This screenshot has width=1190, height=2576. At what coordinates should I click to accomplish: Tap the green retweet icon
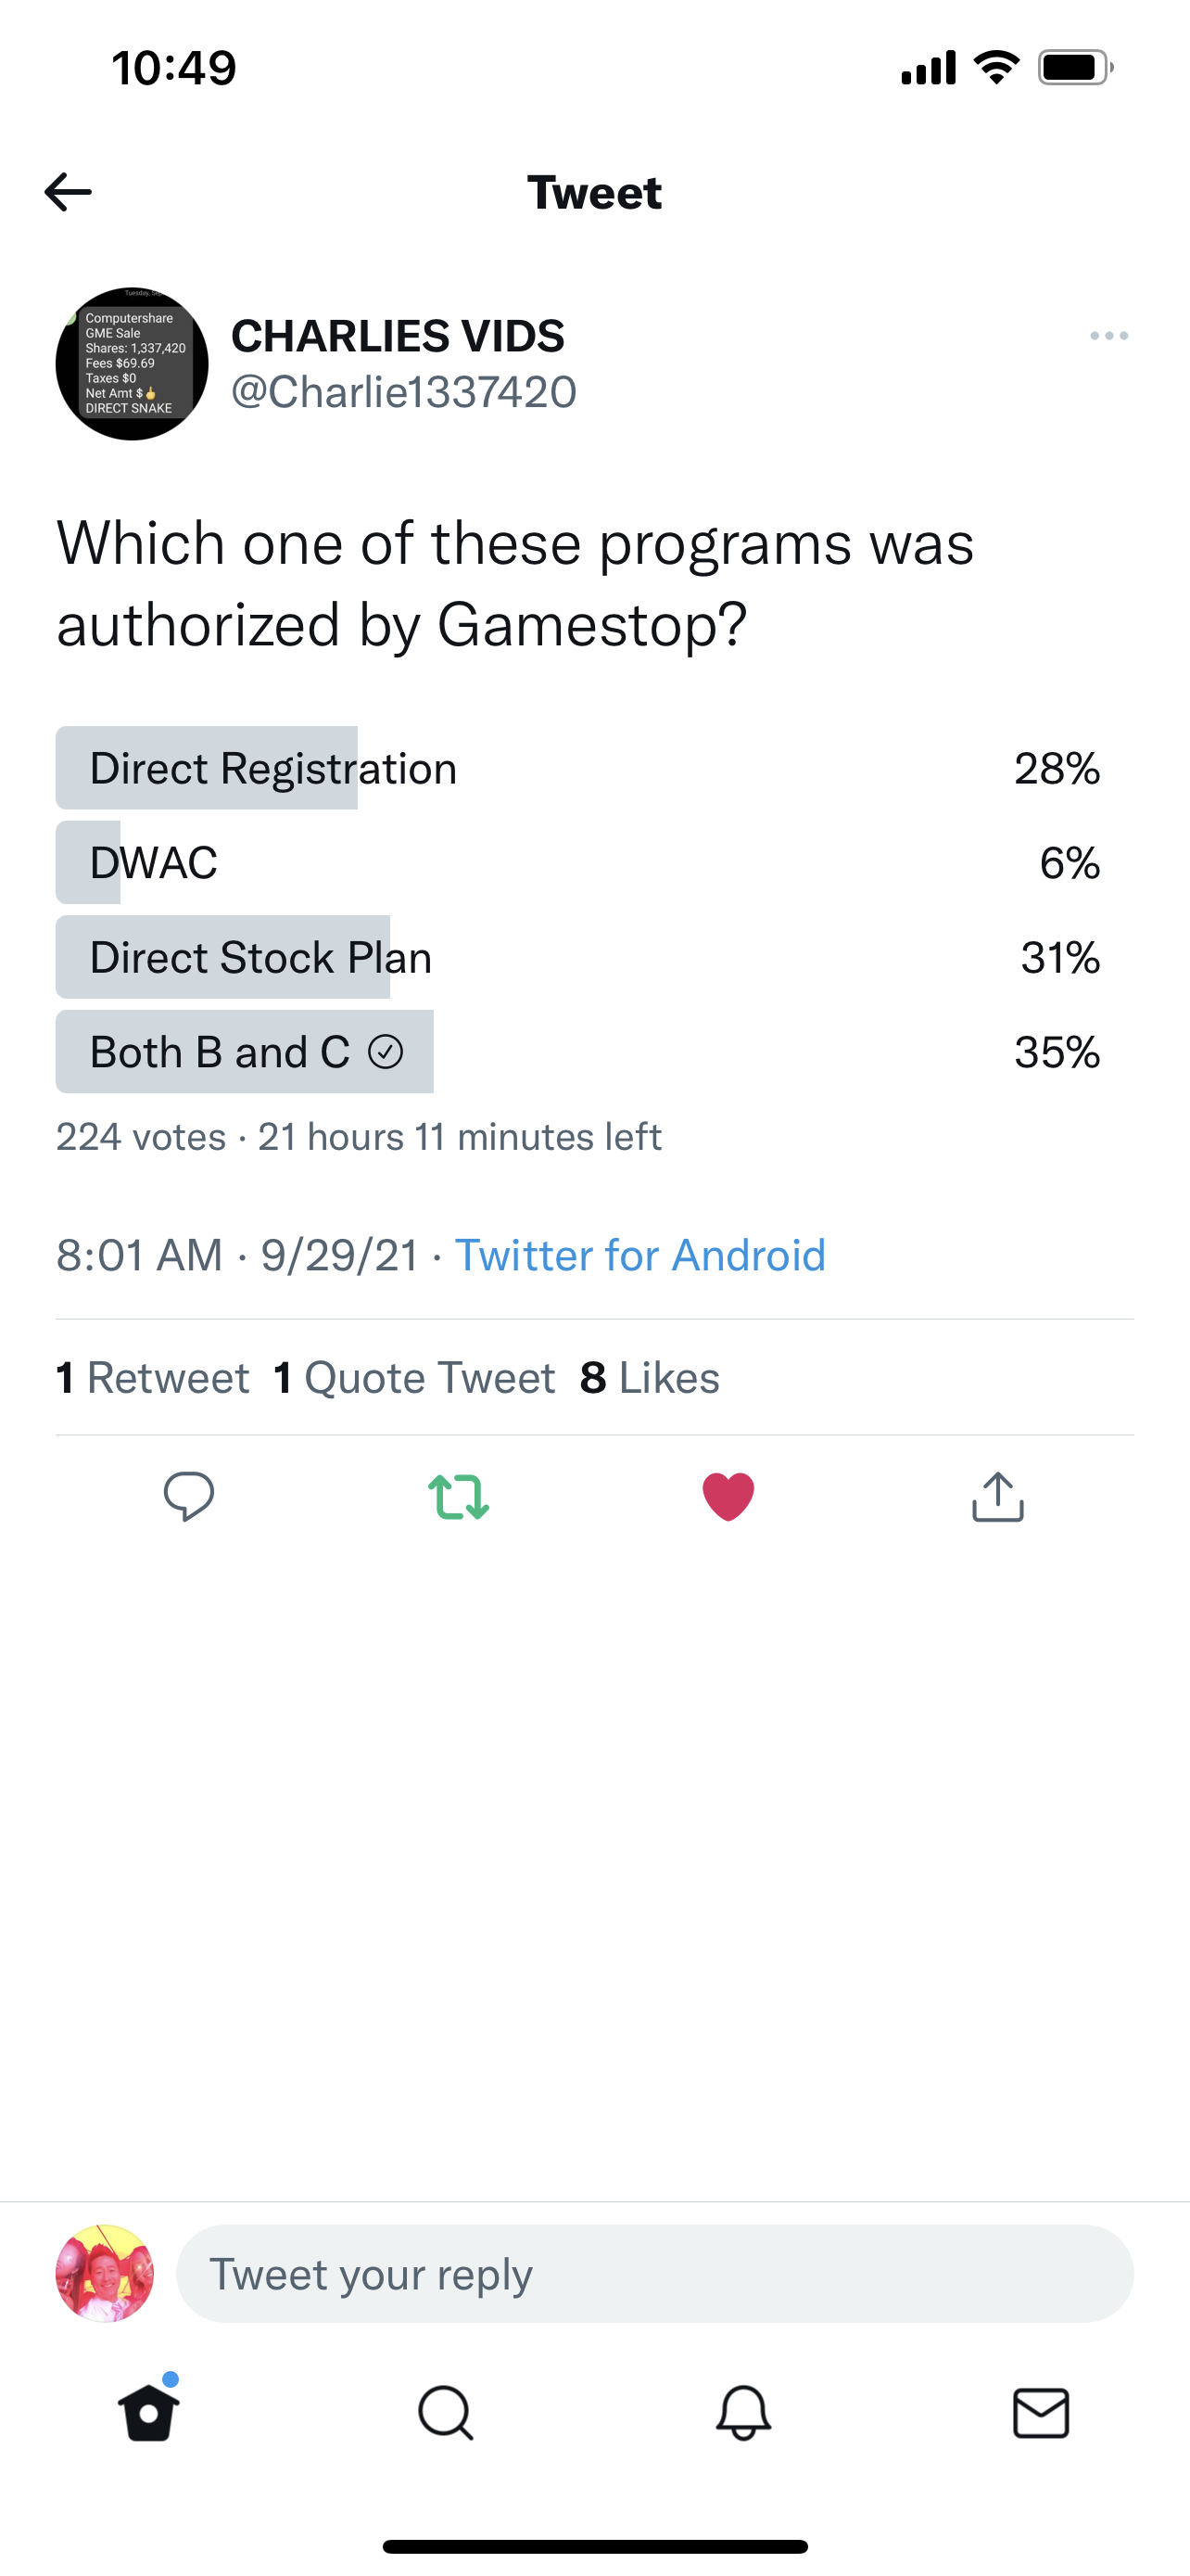point(459,1497)
